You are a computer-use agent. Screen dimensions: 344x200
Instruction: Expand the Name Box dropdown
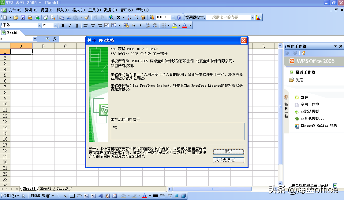(x=35, y=39)
